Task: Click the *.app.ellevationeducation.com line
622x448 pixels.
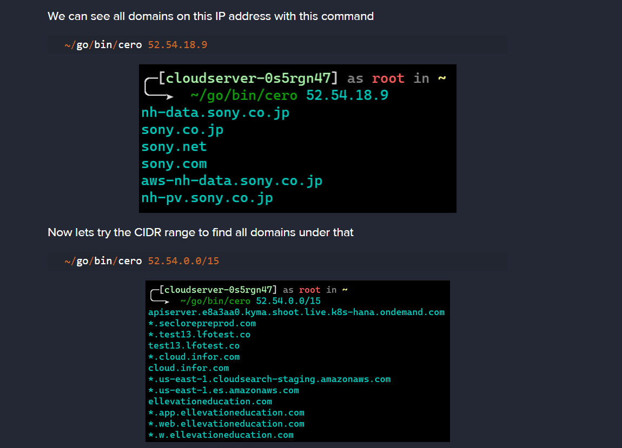Action: [x=227, y=413]
